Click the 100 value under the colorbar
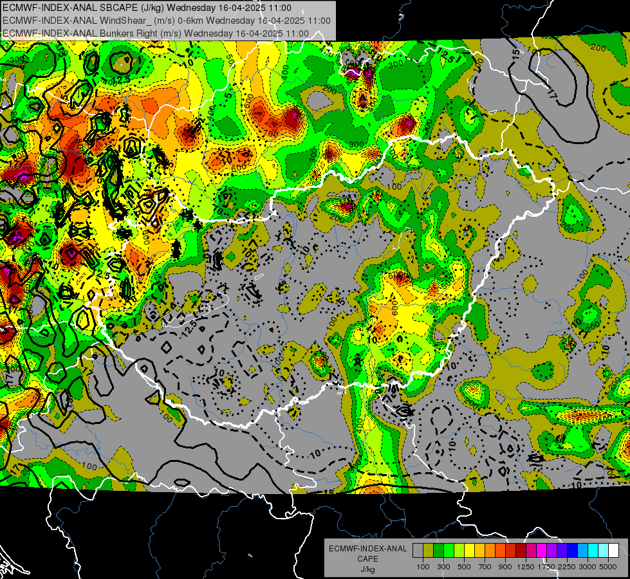630x579 pixels. (423, 567)
